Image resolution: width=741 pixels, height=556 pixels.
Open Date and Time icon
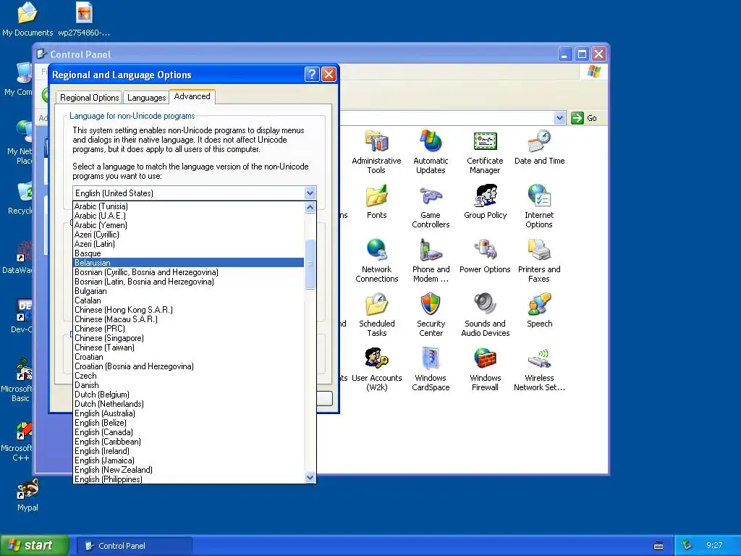pyautogui.click(x=539, y=142)
